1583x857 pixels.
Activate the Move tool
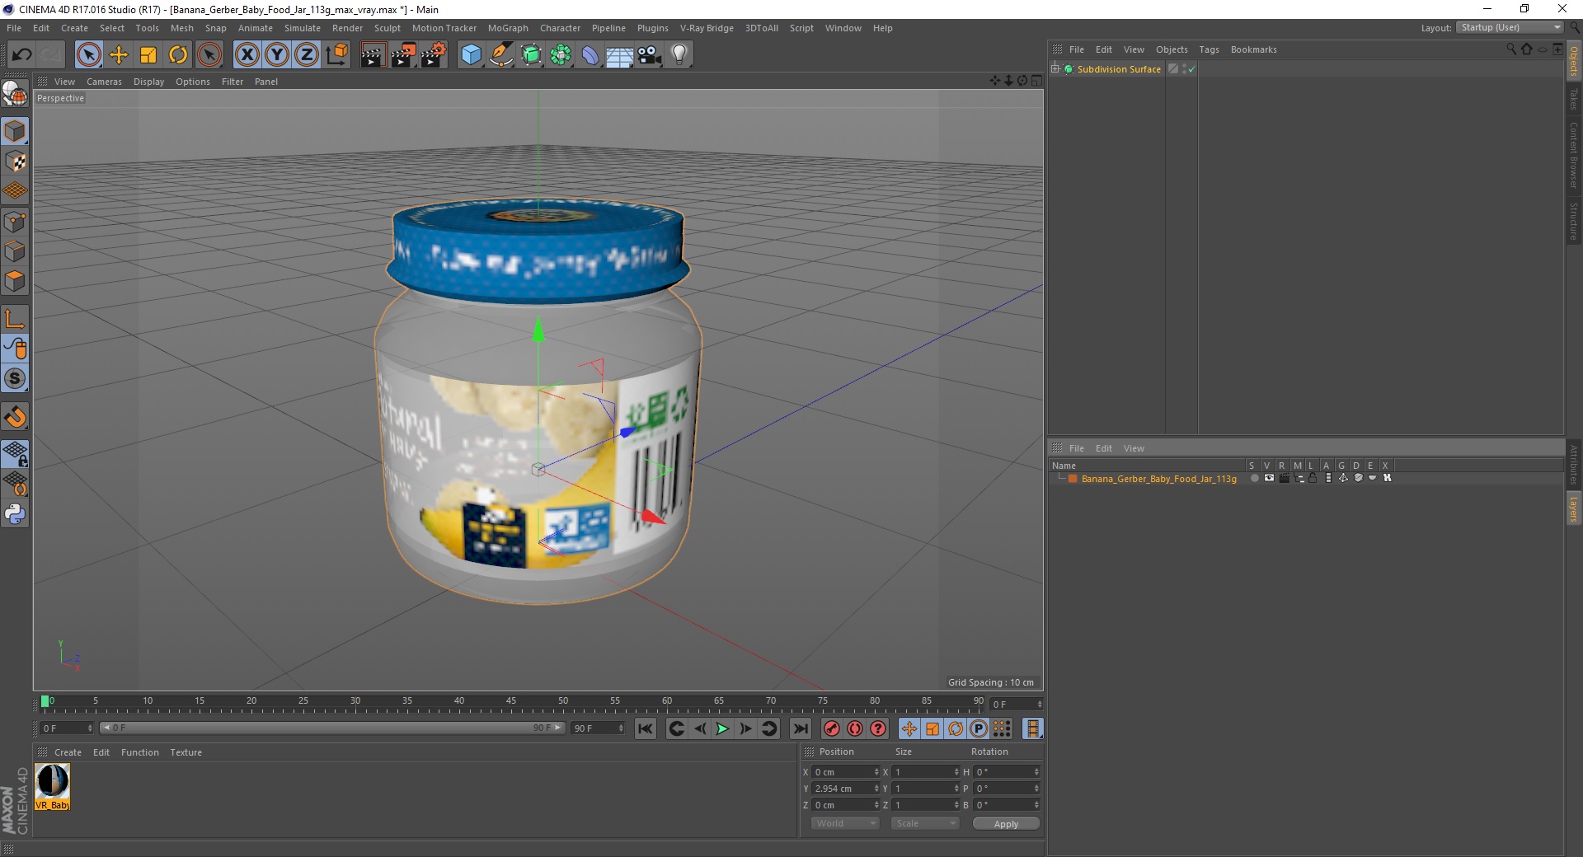click(119, 55)
